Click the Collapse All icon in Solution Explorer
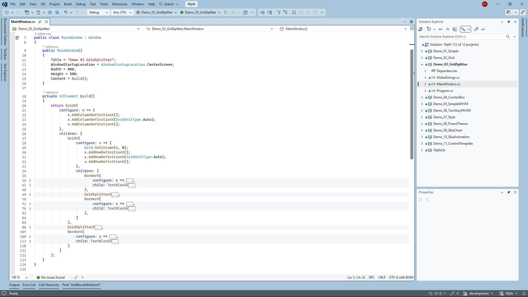The width and height of the screenshot is (528, 297). pos(448,29)
